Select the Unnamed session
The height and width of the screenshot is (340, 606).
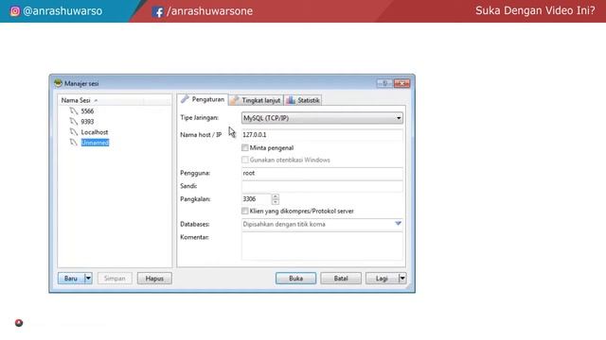pos(95,143)
